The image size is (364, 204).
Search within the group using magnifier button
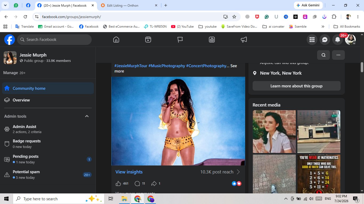pyautogui.click(x=323, y=55)
